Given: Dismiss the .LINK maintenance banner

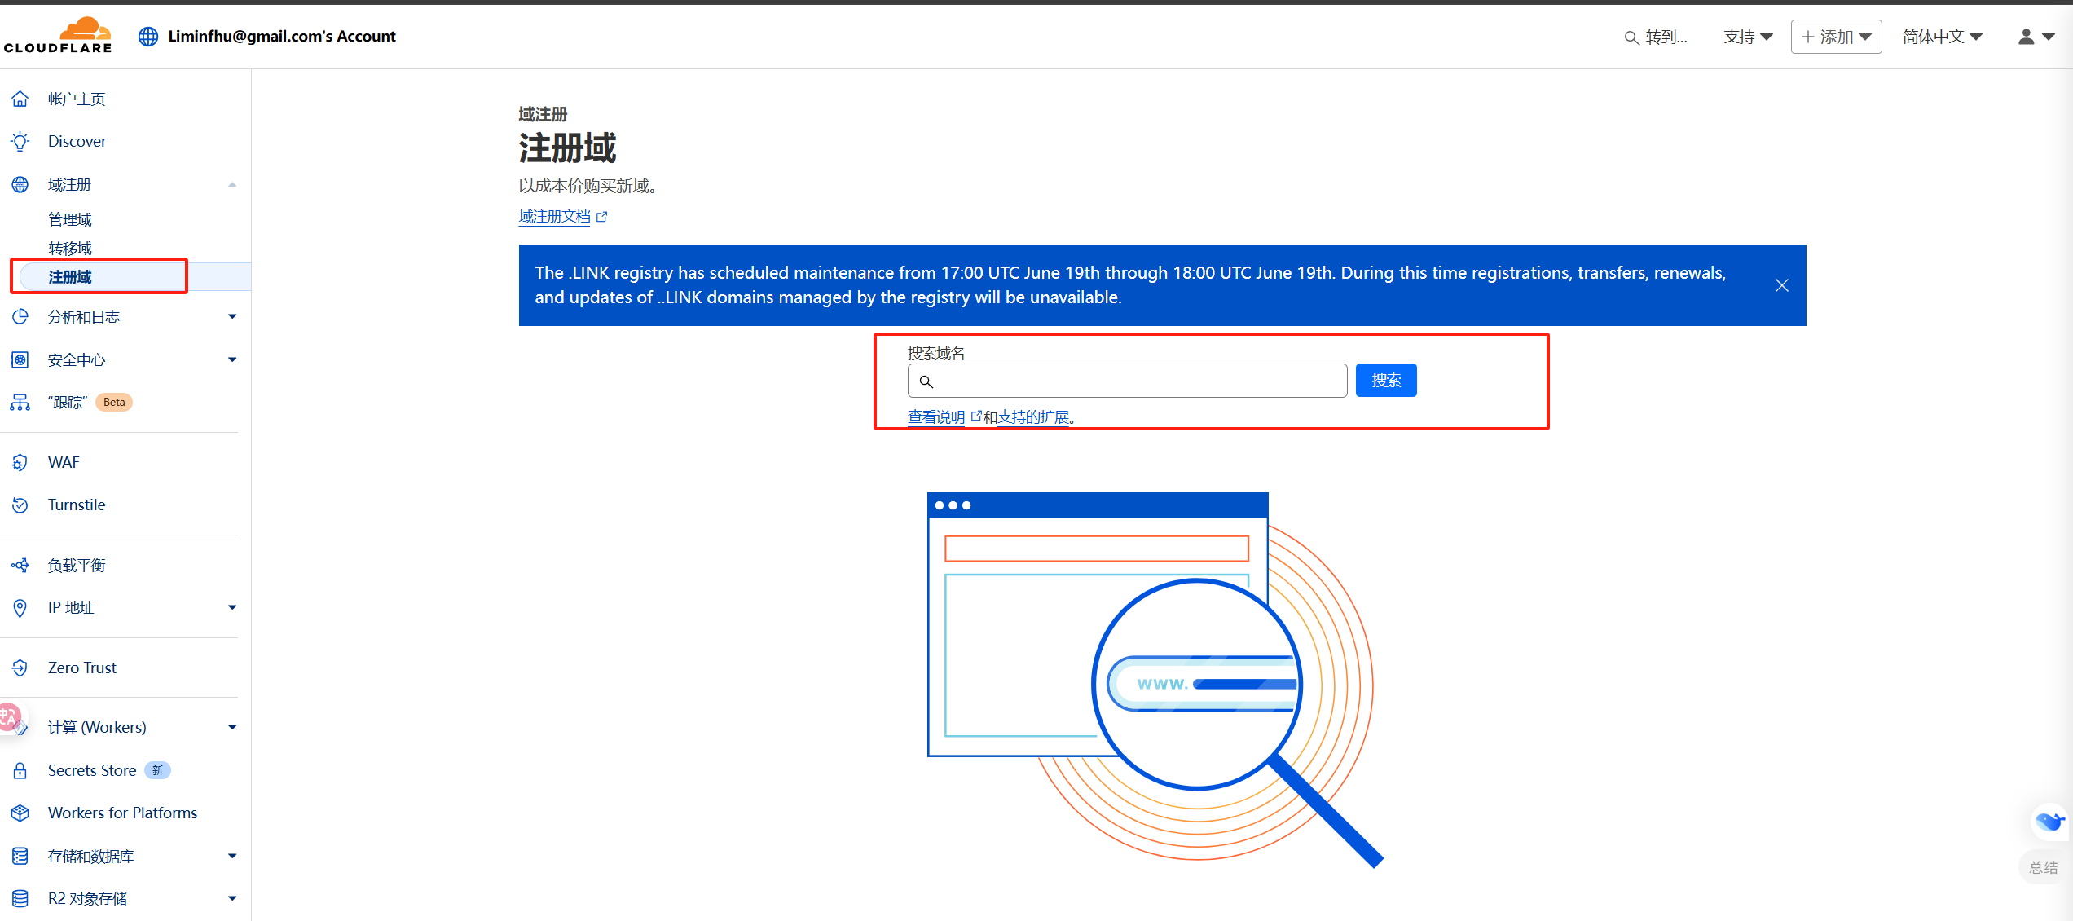Looking at the screenshot, I should (1781, 285).
